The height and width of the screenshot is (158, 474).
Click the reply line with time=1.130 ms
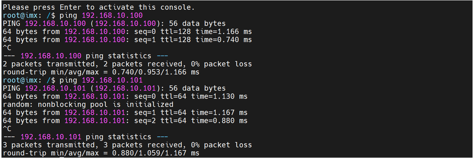[125, 96]
